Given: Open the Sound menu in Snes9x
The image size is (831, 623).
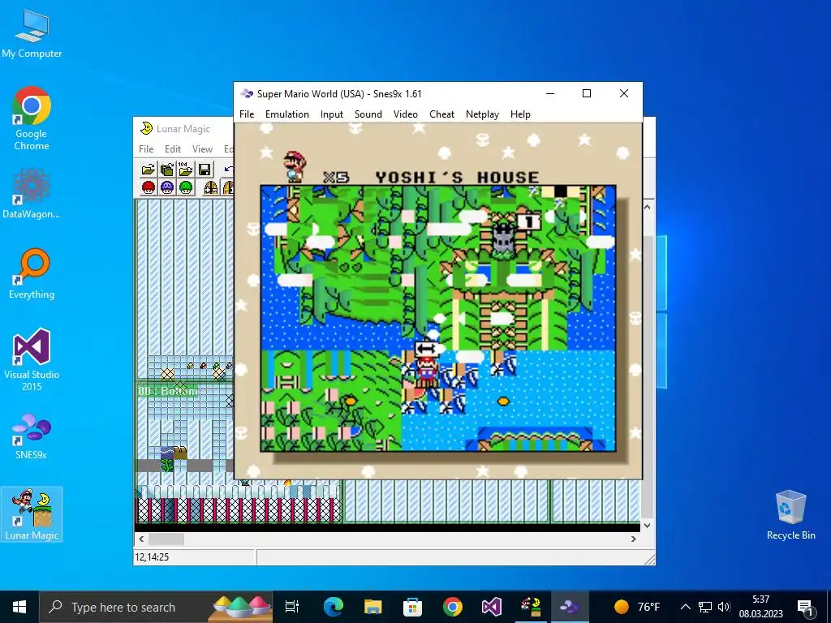Looking at the screenshot, I should pyautogui.click(x=368, y=114).
